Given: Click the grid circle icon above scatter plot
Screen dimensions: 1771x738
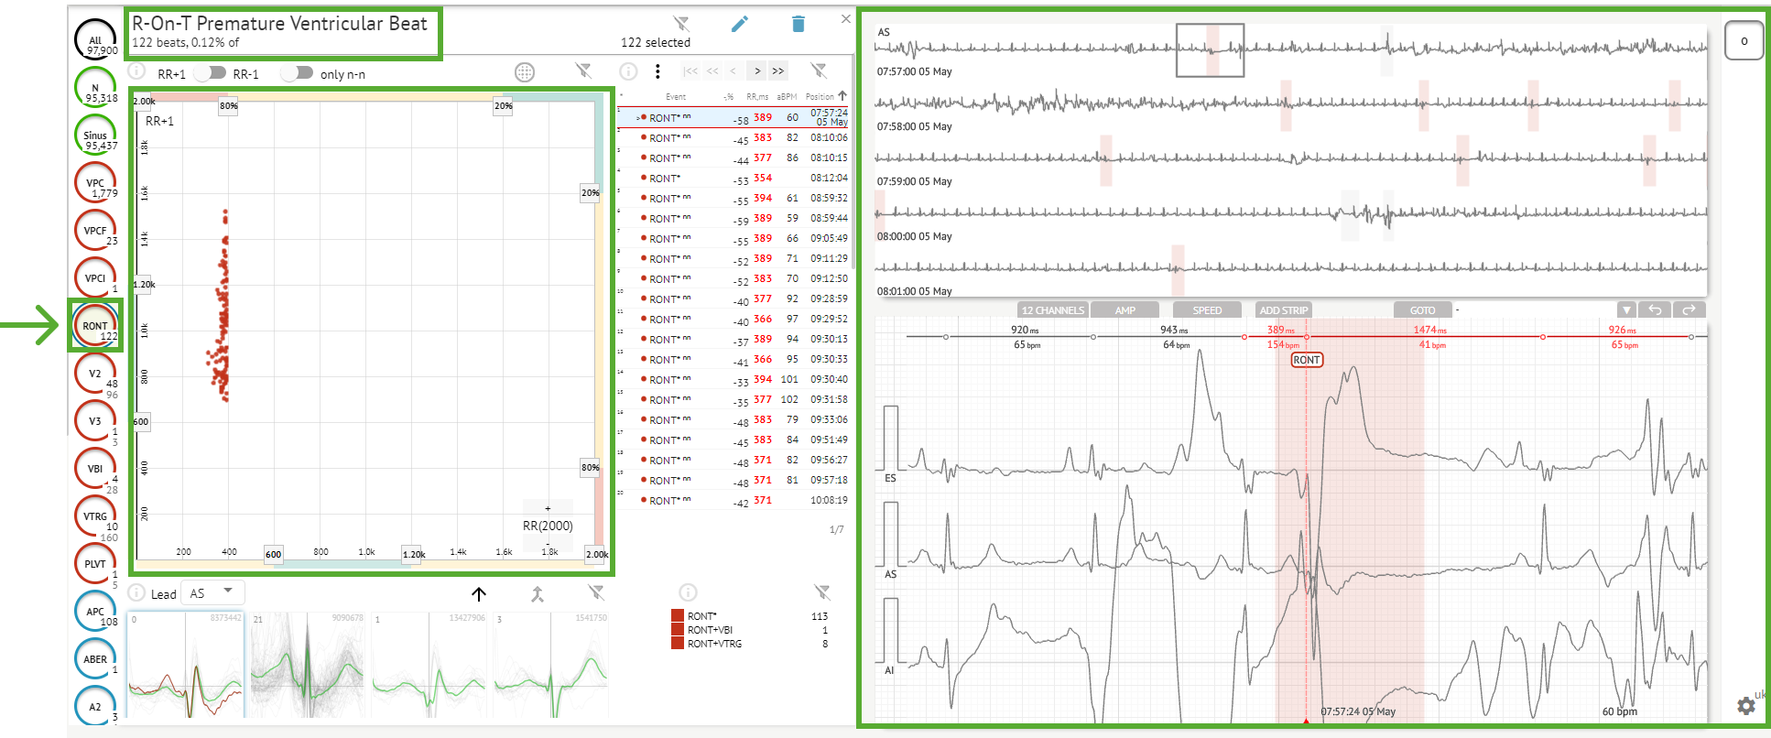Looking at the screenshot, I should click(525, 72).
